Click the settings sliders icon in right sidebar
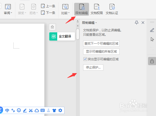The width and height of the screenshot is (156, 116). tap(152, 48)
